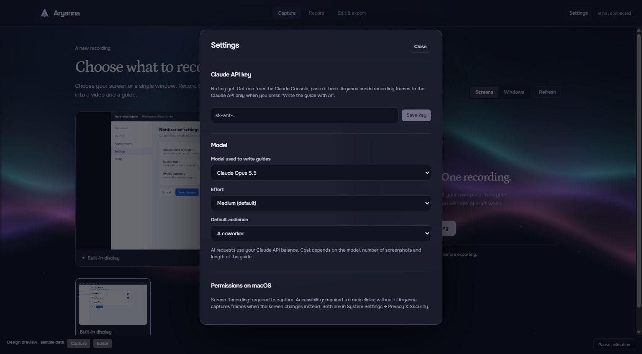Open the Effort dropdown set to Medium
642x354 pixels.
[x=321, y=203]
